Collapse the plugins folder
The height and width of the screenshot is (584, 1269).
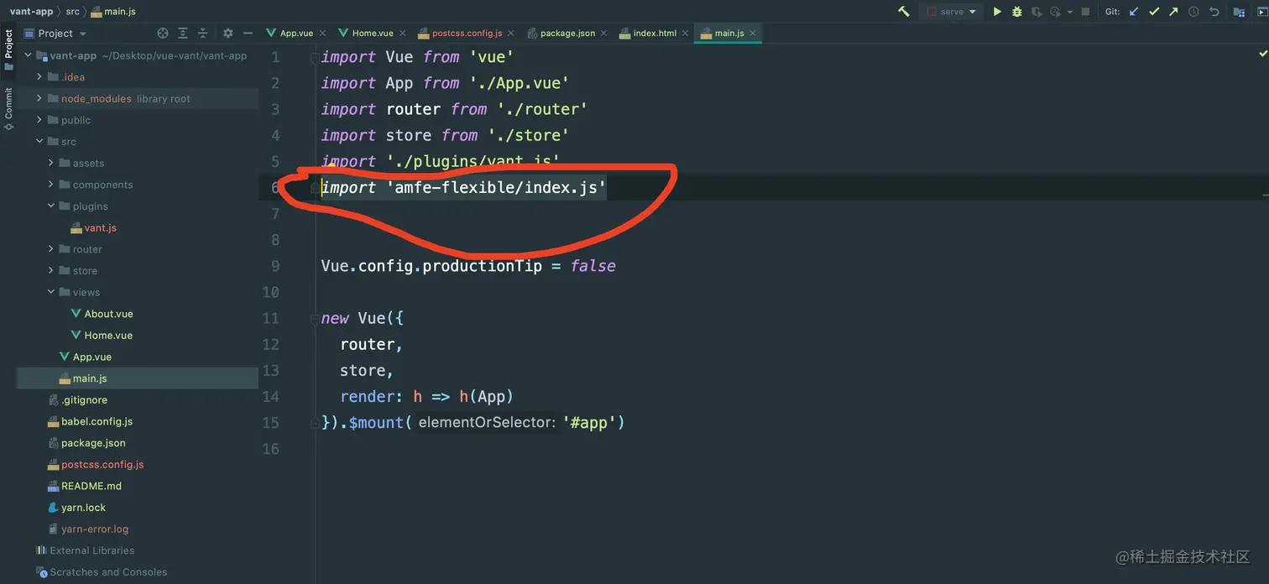pos(51,206)
